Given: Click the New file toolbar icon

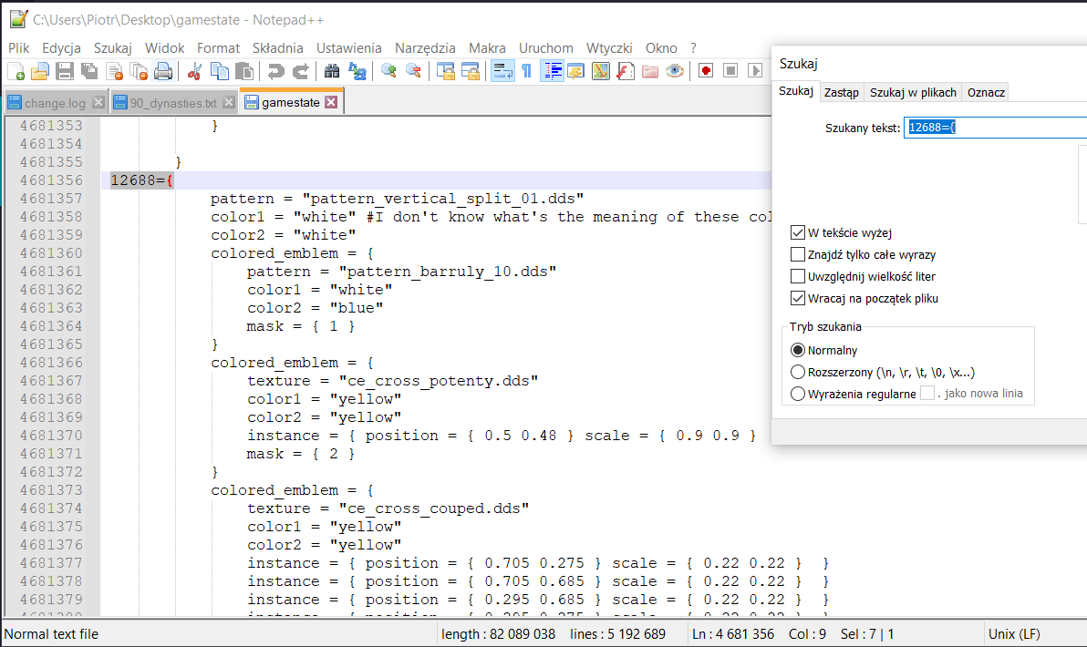Looking at the screenshot, I should pos(16,71).
